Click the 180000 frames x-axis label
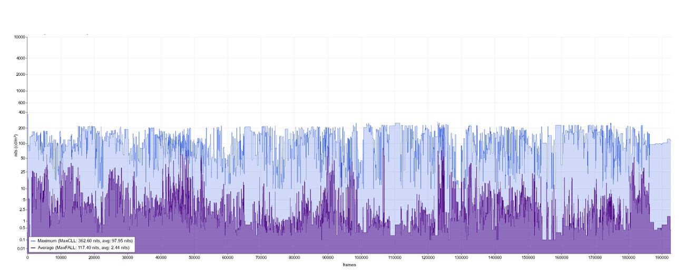The height and width of the screenshot is (274, 685). [x=629, y=258]
